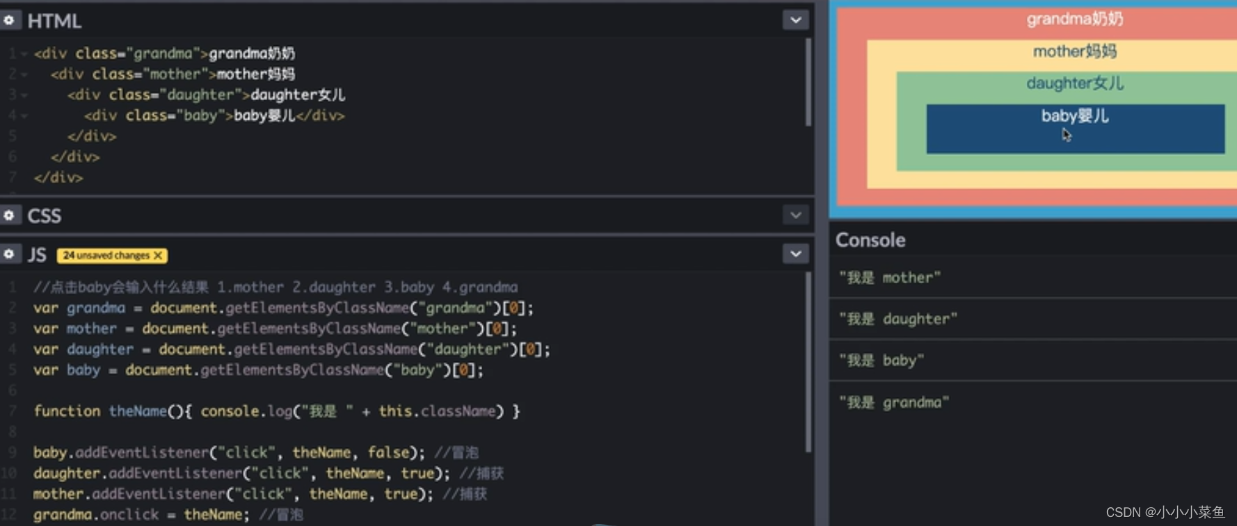Place cursor on function theName line
The width and height of the screenshot is (1237, 526).
point(277,411)
